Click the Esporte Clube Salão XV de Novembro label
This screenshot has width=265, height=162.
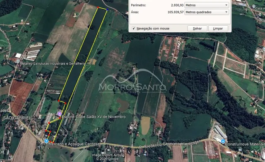tap(94, 117)
